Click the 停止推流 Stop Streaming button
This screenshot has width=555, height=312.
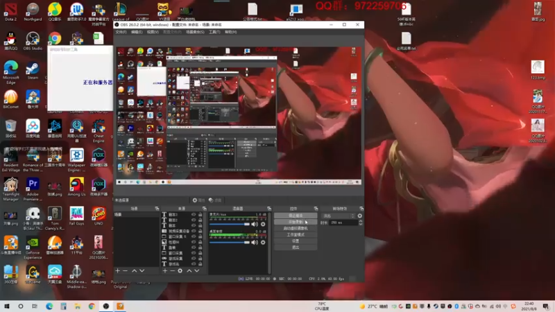(x=296, y=216)
